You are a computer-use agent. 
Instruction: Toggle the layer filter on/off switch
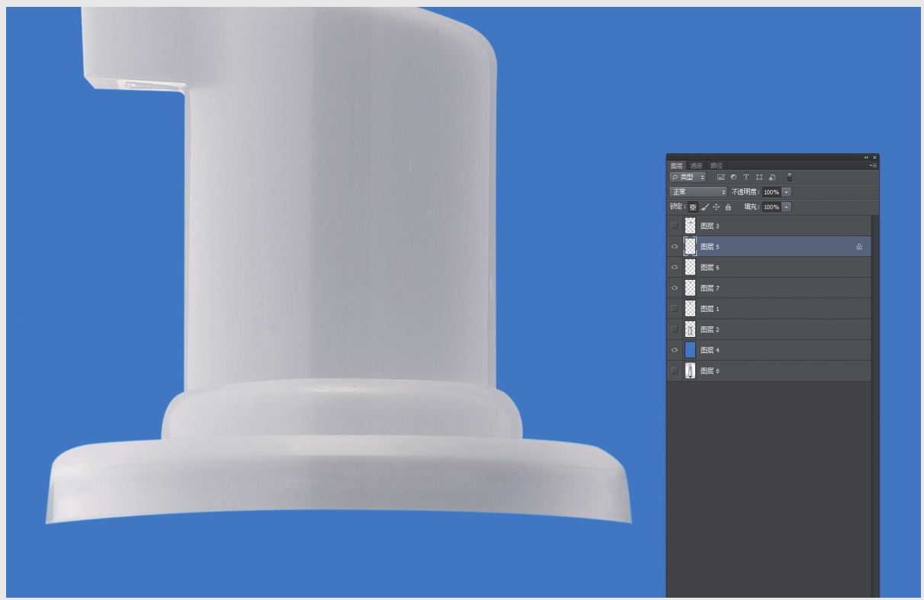coord(789,177)
